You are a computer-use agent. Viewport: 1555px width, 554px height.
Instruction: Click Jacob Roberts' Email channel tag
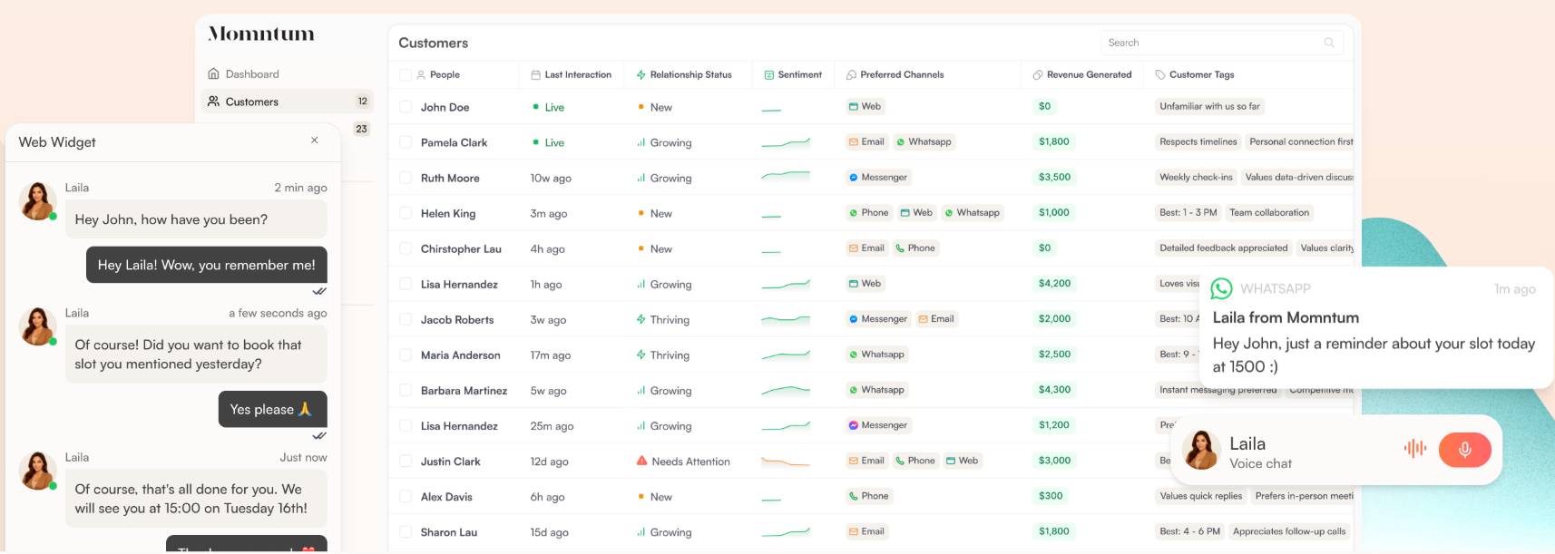point(935,318)
